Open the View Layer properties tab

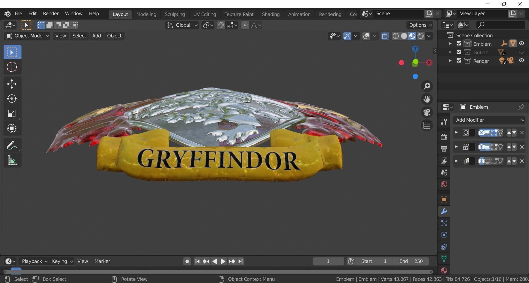[x=444, y=160]
